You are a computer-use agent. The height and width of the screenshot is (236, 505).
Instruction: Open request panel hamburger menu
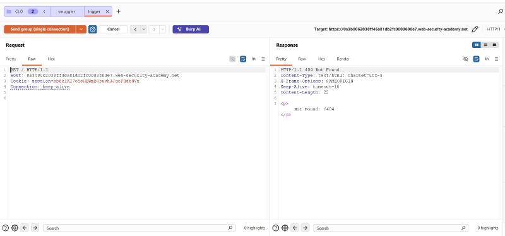263,59
